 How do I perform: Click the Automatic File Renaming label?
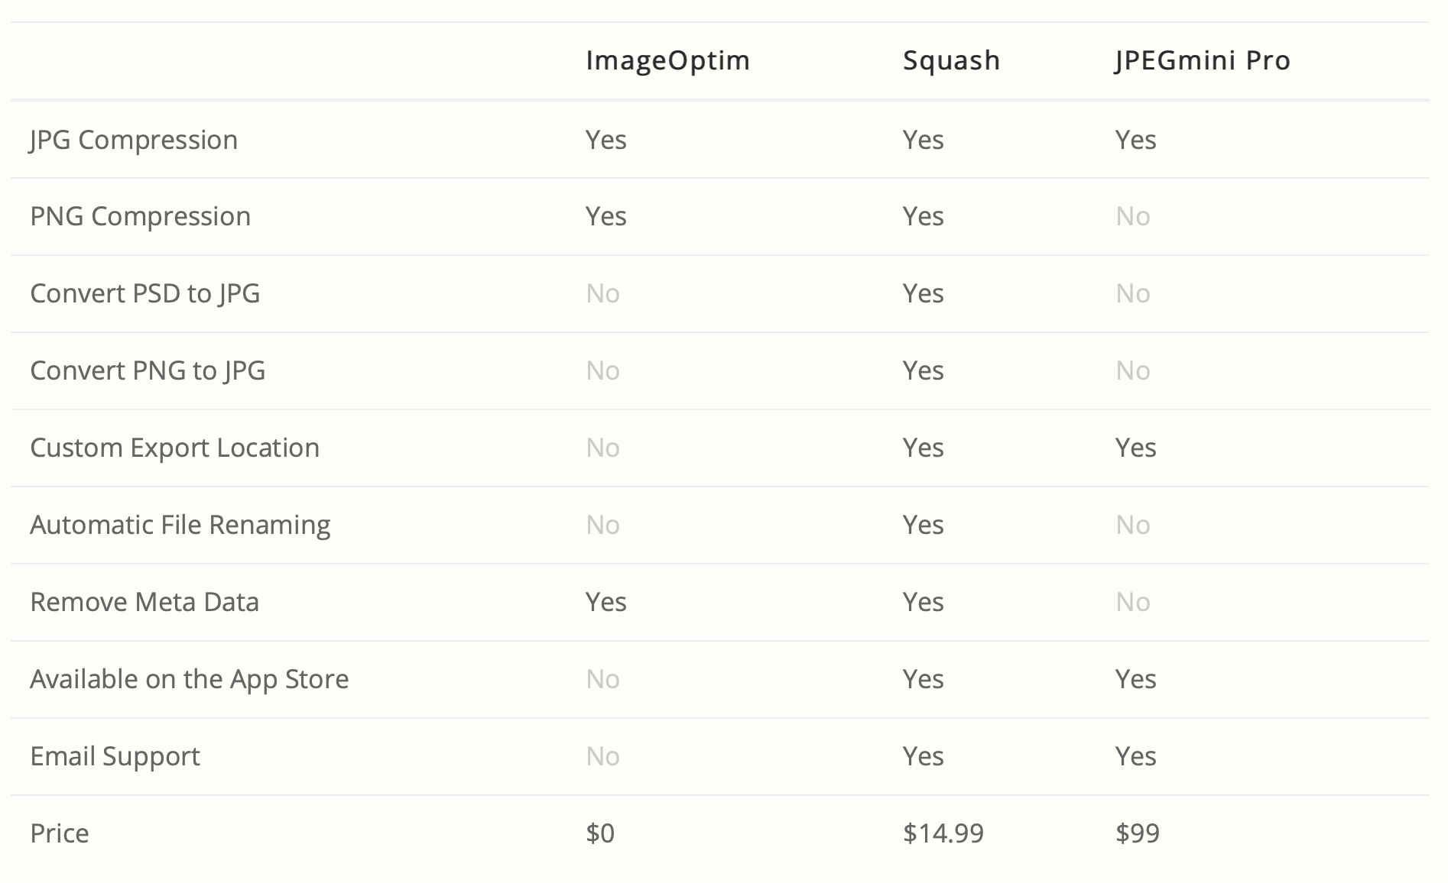[x=180, y=526]
